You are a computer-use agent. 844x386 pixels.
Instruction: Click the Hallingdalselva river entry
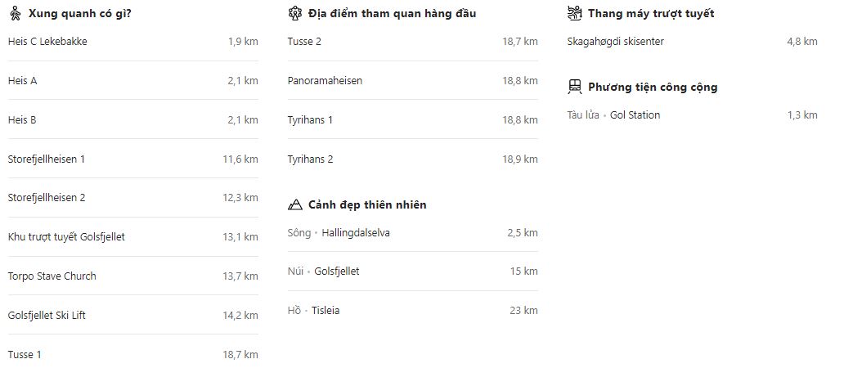(356, 233)
